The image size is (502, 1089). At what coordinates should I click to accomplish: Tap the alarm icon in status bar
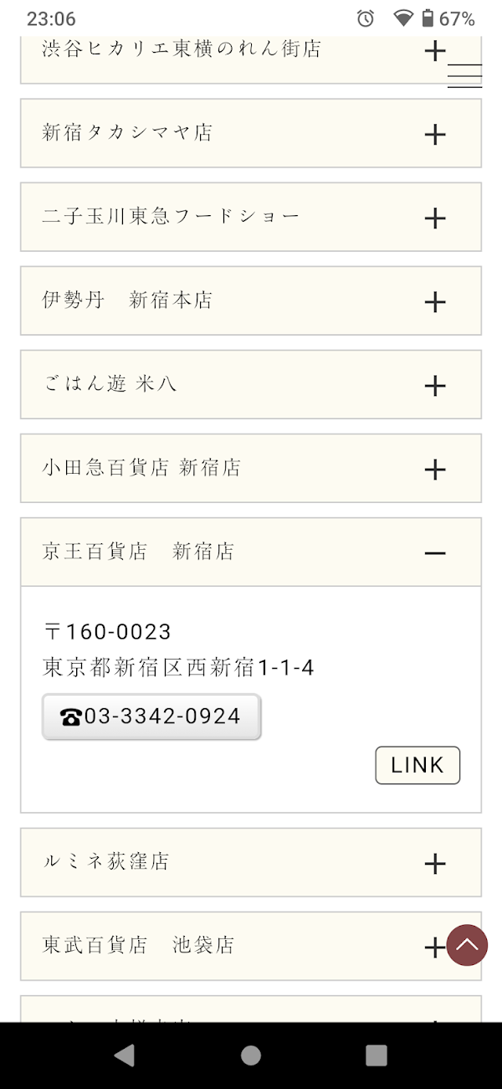click(x=366, y=18)
